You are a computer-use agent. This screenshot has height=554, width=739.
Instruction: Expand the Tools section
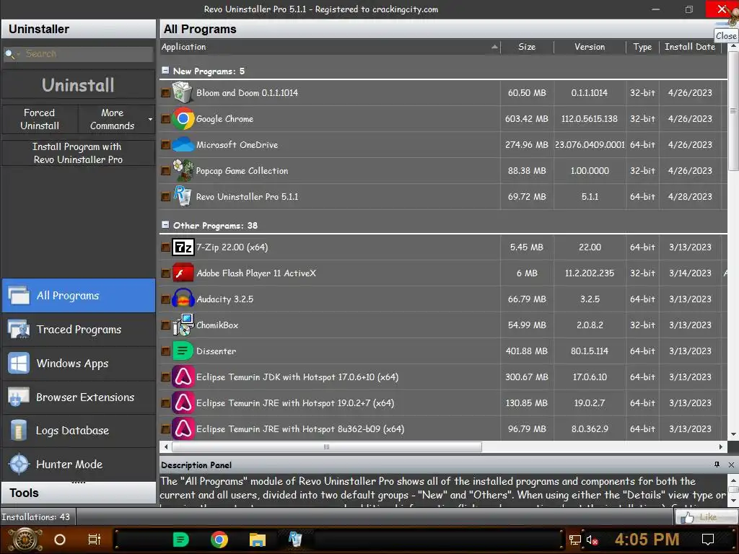(x=78, y=493)
